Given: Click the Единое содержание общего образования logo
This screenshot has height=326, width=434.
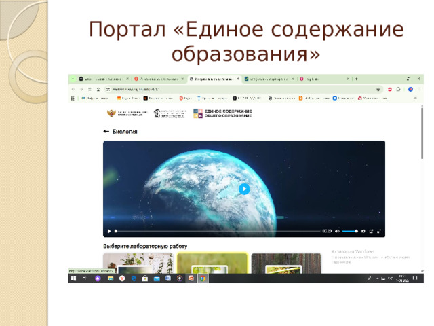Looking at the screenshot, I should pos(223,113).
